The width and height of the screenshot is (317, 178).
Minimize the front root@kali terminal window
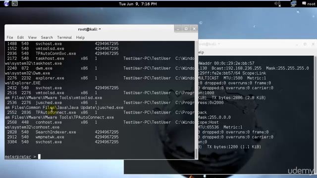click(x=178, y=29)
